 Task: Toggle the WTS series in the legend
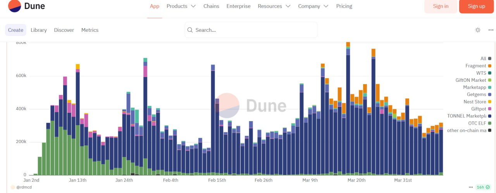(x=484, y=73)
